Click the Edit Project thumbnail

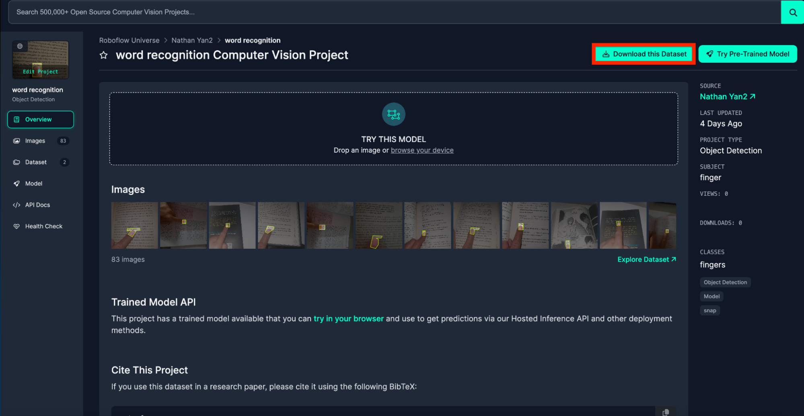coord(41,59)
